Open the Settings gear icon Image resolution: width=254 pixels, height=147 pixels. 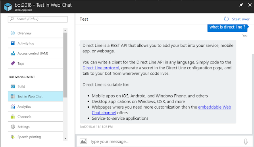click(x=13, y=127)
